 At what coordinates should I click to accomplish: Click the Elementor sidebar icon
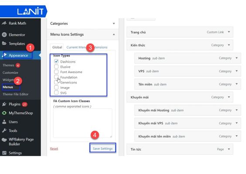(x=4, y=34)
